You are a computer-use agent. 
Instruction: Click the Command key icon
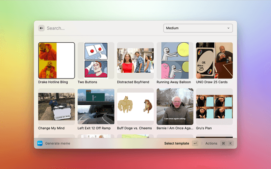click(x=223, y=143)
